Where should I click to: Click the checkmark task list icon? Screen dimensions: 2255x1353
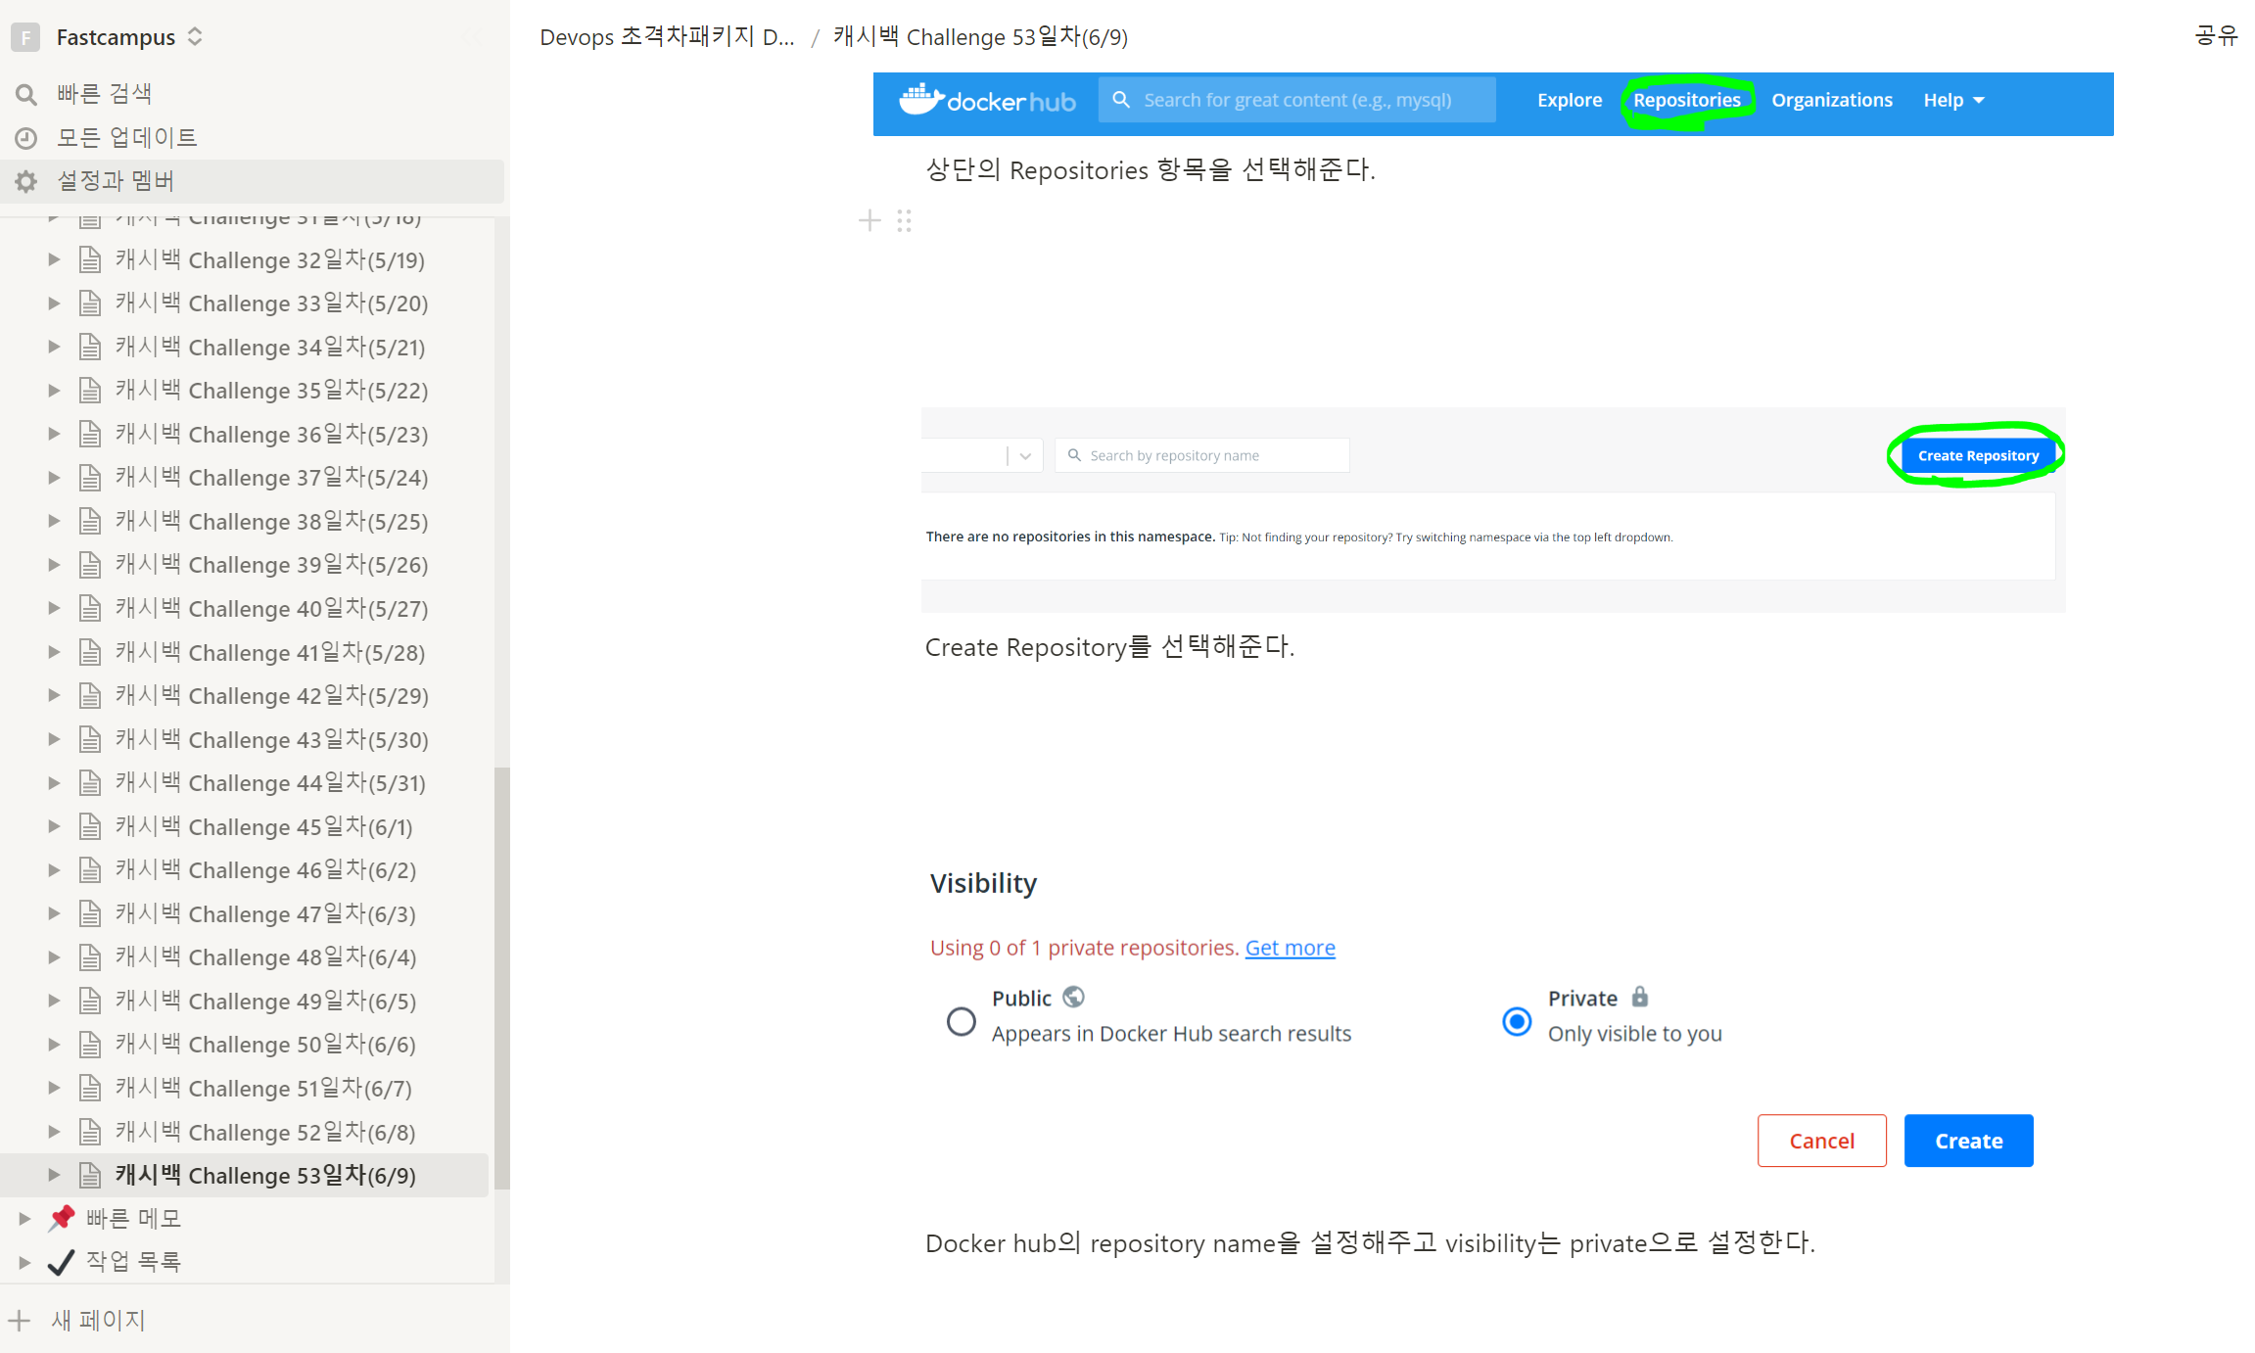coord(62,1262)
